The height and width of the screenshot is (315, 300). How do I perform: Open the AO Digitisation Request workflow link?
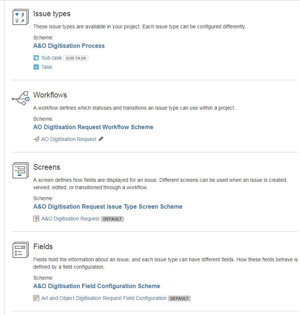[69, 139]
